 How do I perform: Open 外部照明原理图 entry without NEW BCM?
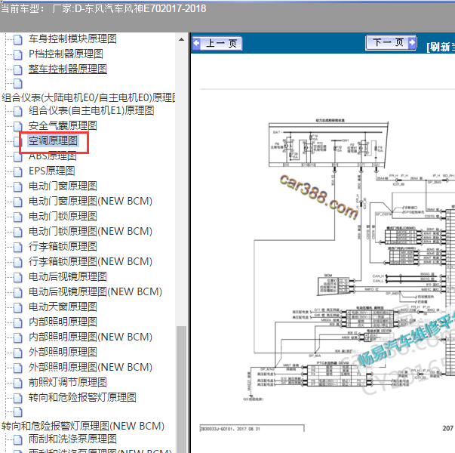pos(63,353)
